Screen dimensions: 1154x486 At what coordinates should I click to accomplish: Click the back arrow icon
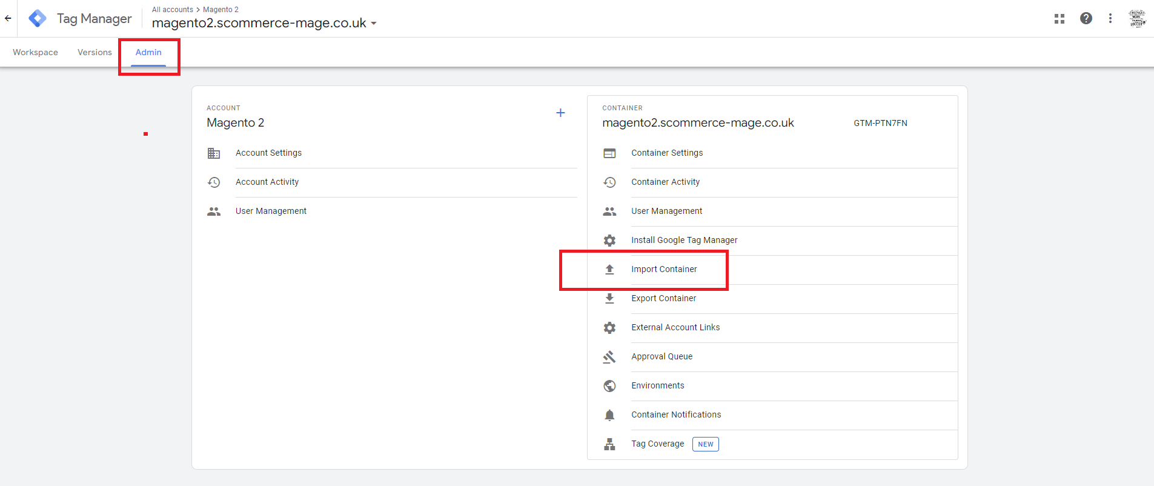pyautogui.click(x=8, y=18)
